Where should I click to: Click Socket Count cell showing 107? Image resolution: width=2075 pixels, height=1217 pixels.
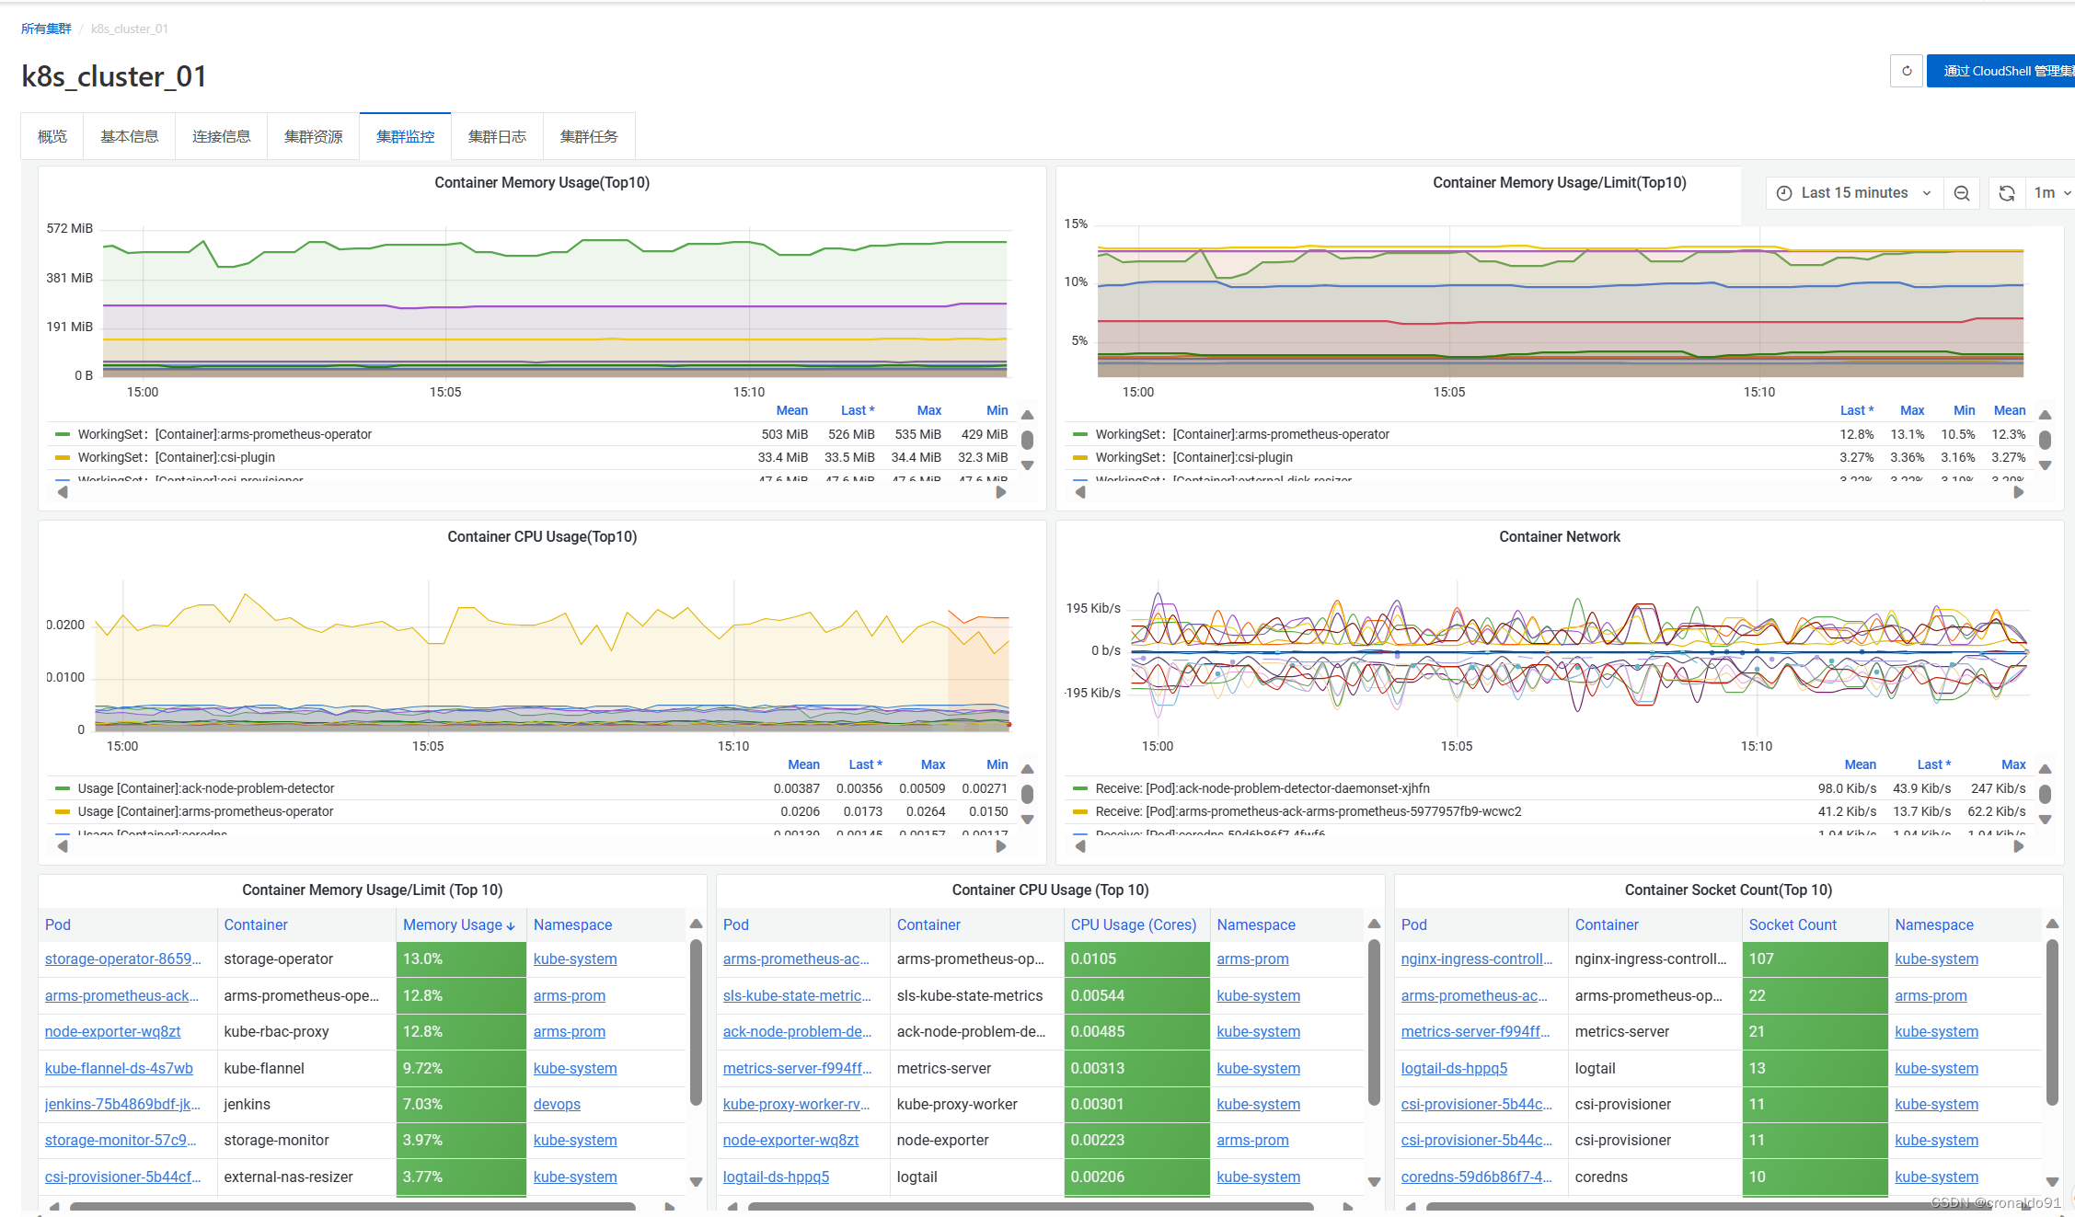(1815, 959)
